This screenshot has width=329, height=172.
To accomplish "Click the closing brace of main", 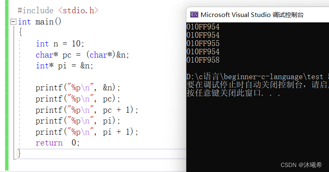I will (x=19, y=153).
